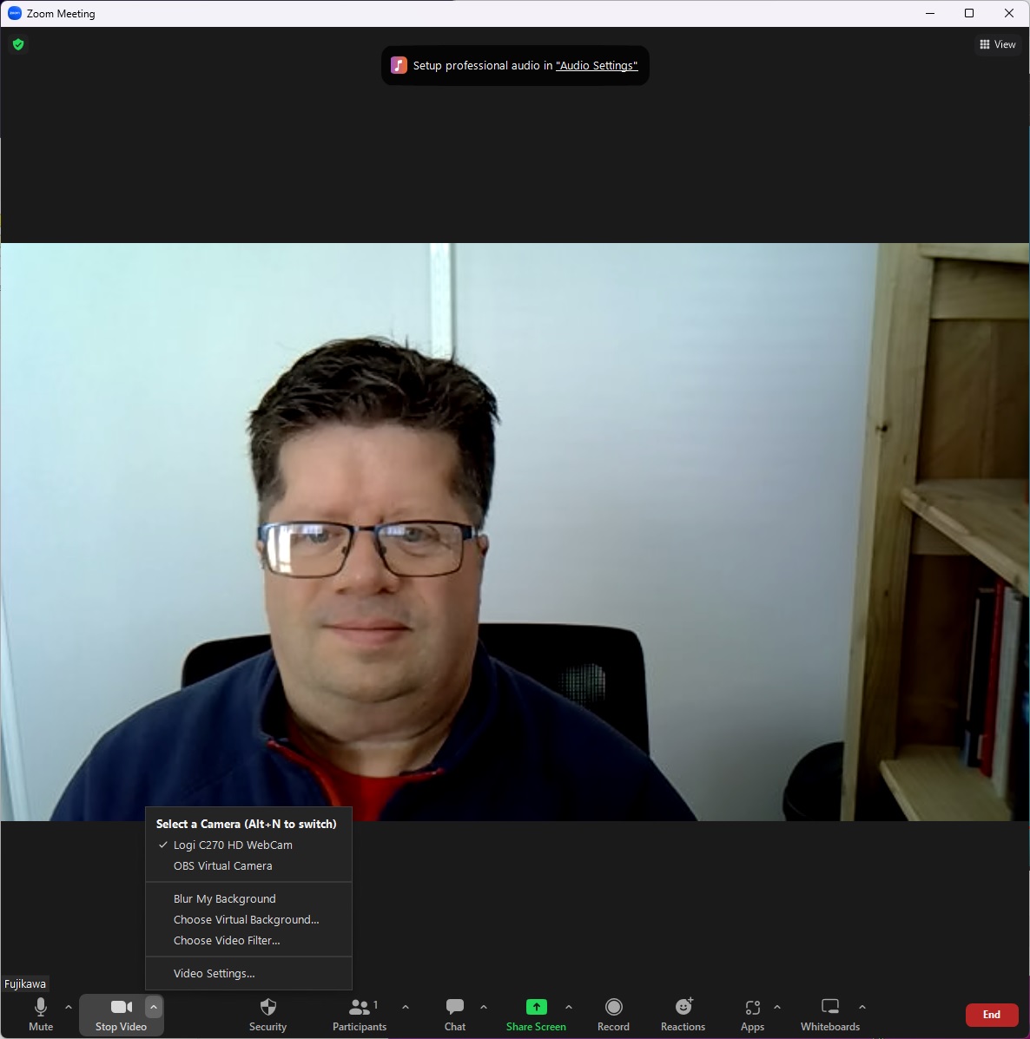Click the Stop Video camera icon
This screenshot has height=1039, width=1030.
tap(121, 1008)
